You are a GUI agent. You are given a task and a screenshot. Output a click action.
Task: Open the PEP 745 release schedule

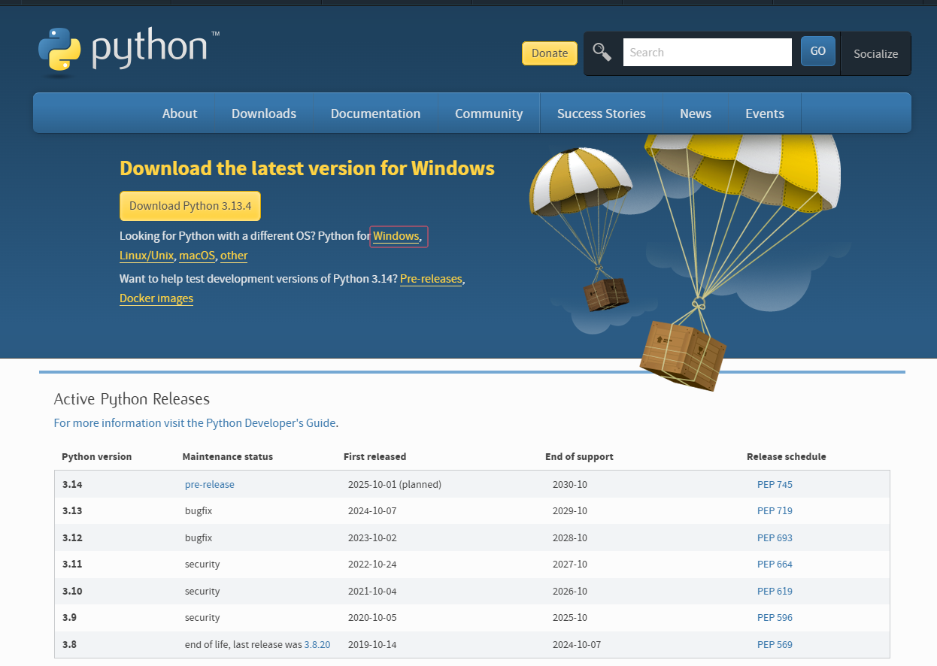click(775, 485)
